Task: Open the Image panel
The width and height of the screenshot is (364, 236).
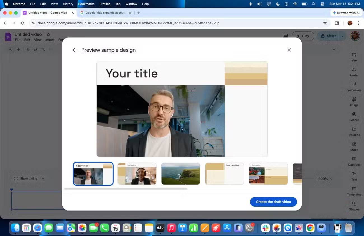Action: [x=354, y=101]
